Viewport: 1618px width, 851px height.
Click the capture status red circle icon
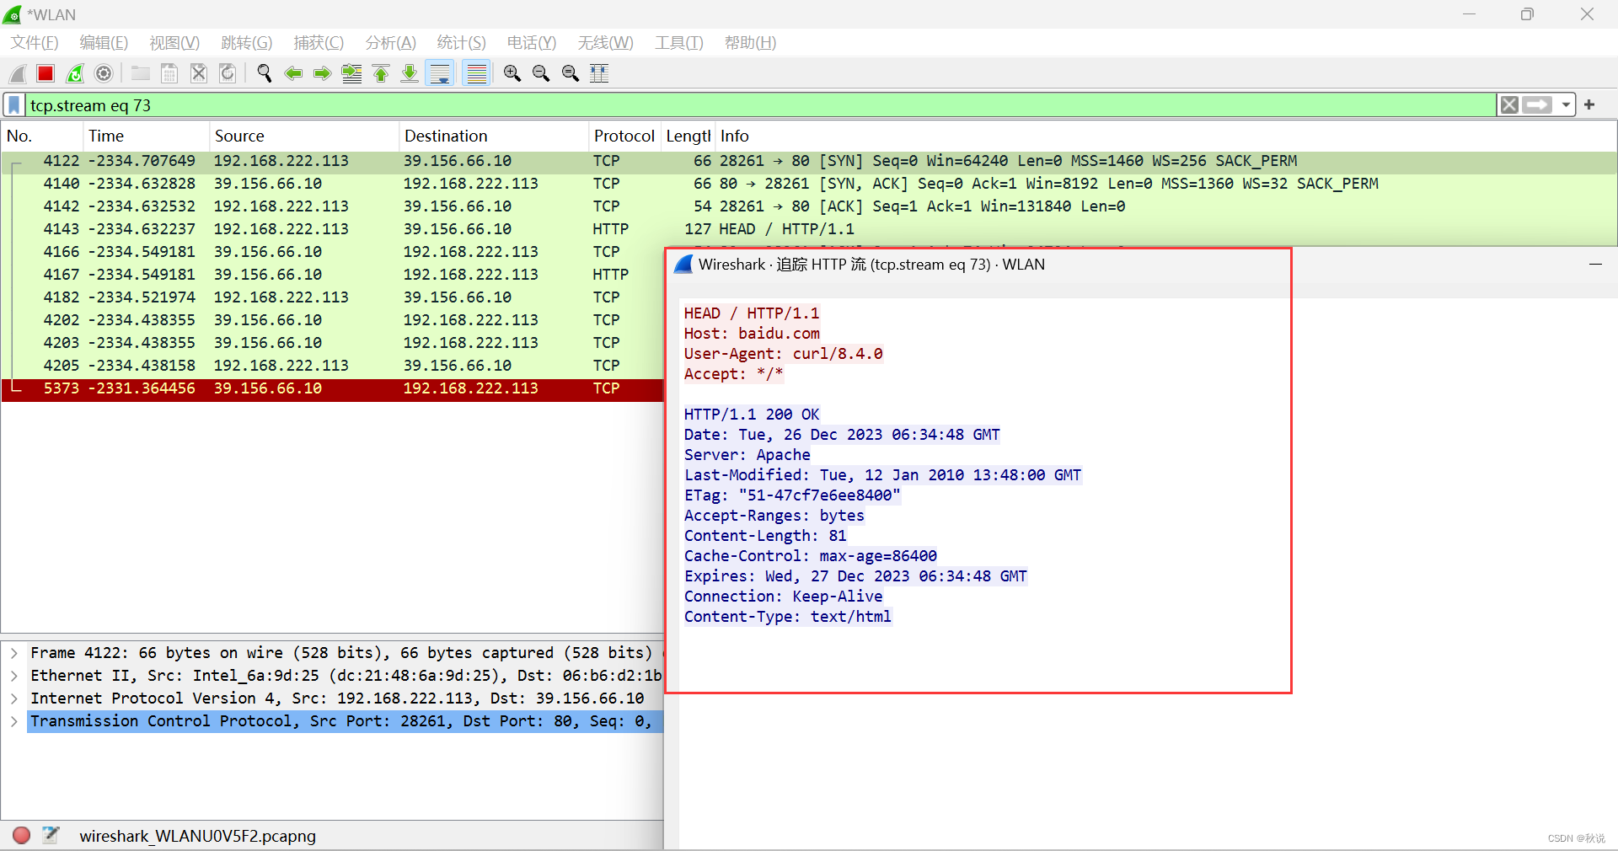point(22,835)
